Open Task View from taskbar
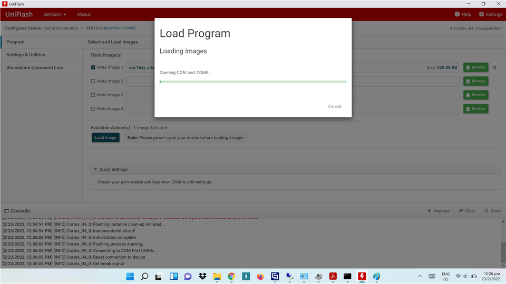The height and width of the screenshot is (284, 506). [159, 277]
